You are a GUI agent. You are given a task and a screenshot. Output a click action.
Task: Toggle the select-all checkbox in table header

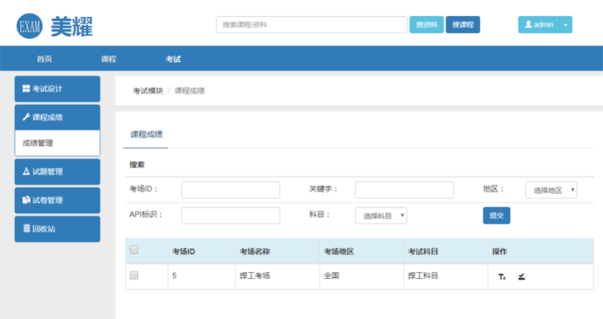click(x=134, y=250)
